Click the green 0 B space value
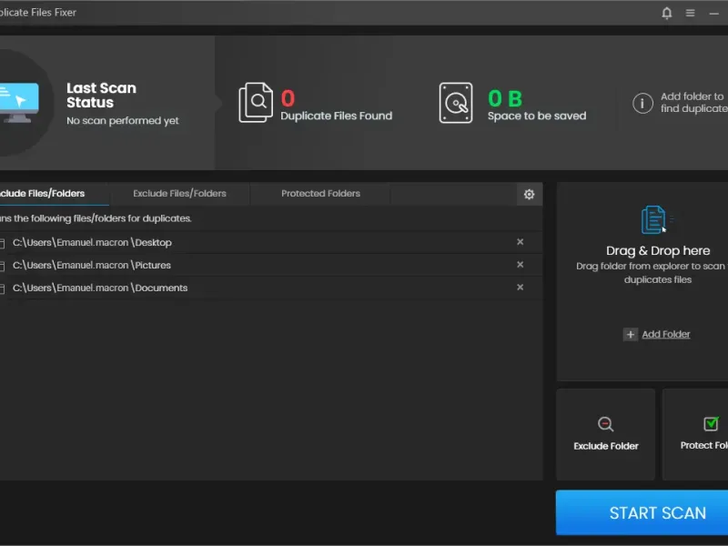 (505, 98)
